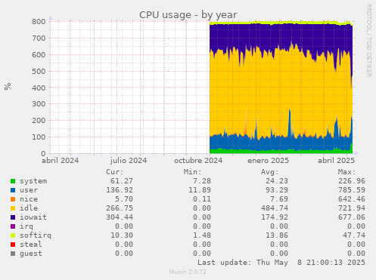Click user max value 785.59
The image size is (376, 280).
click(352, 190)
